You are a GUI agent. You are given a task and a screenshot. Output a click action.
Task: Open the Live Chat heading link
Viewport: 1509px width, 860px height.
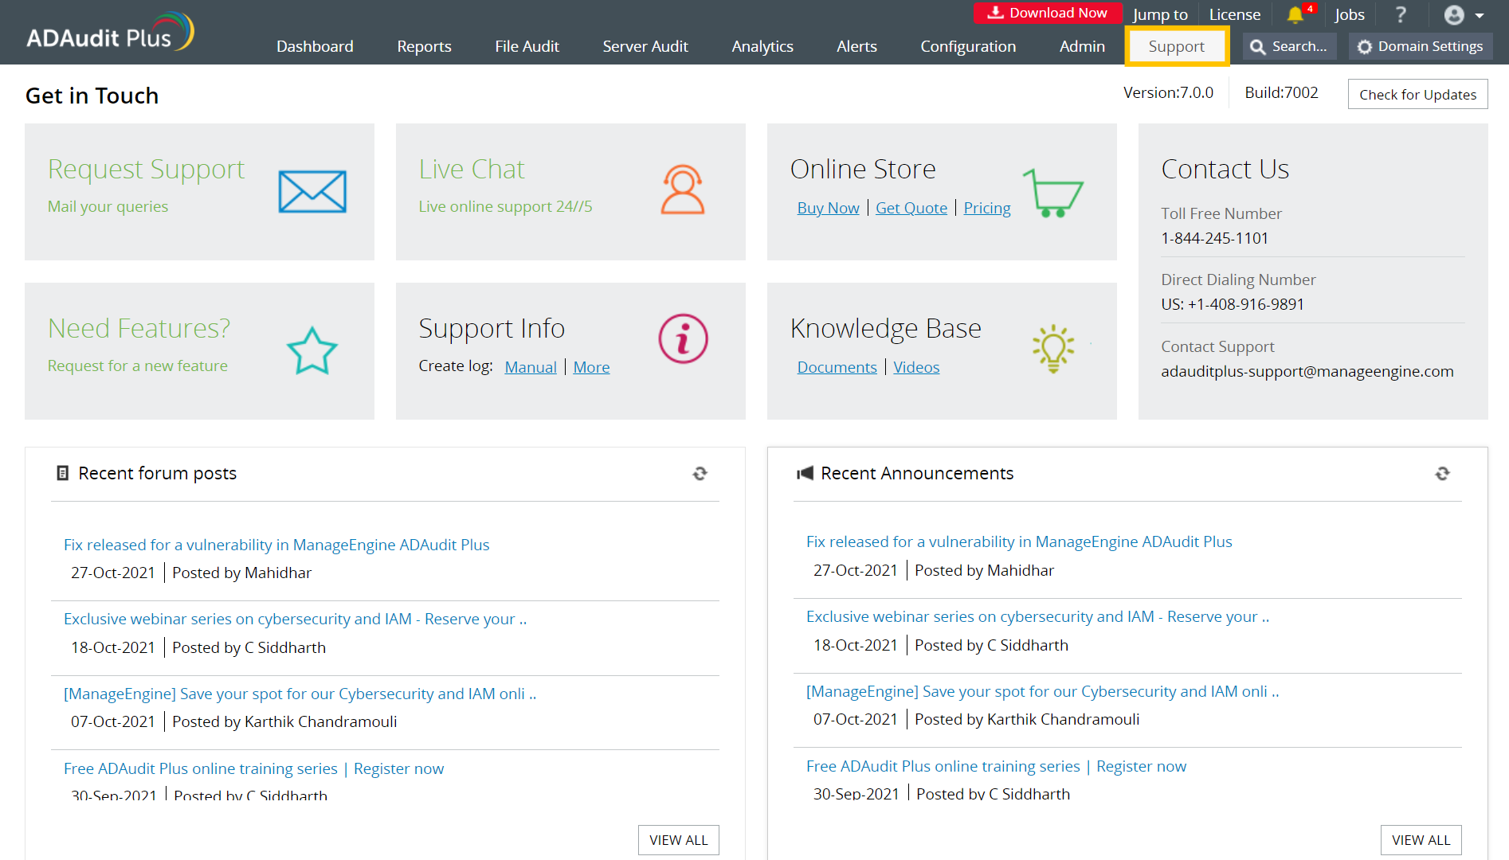(472, 169)
